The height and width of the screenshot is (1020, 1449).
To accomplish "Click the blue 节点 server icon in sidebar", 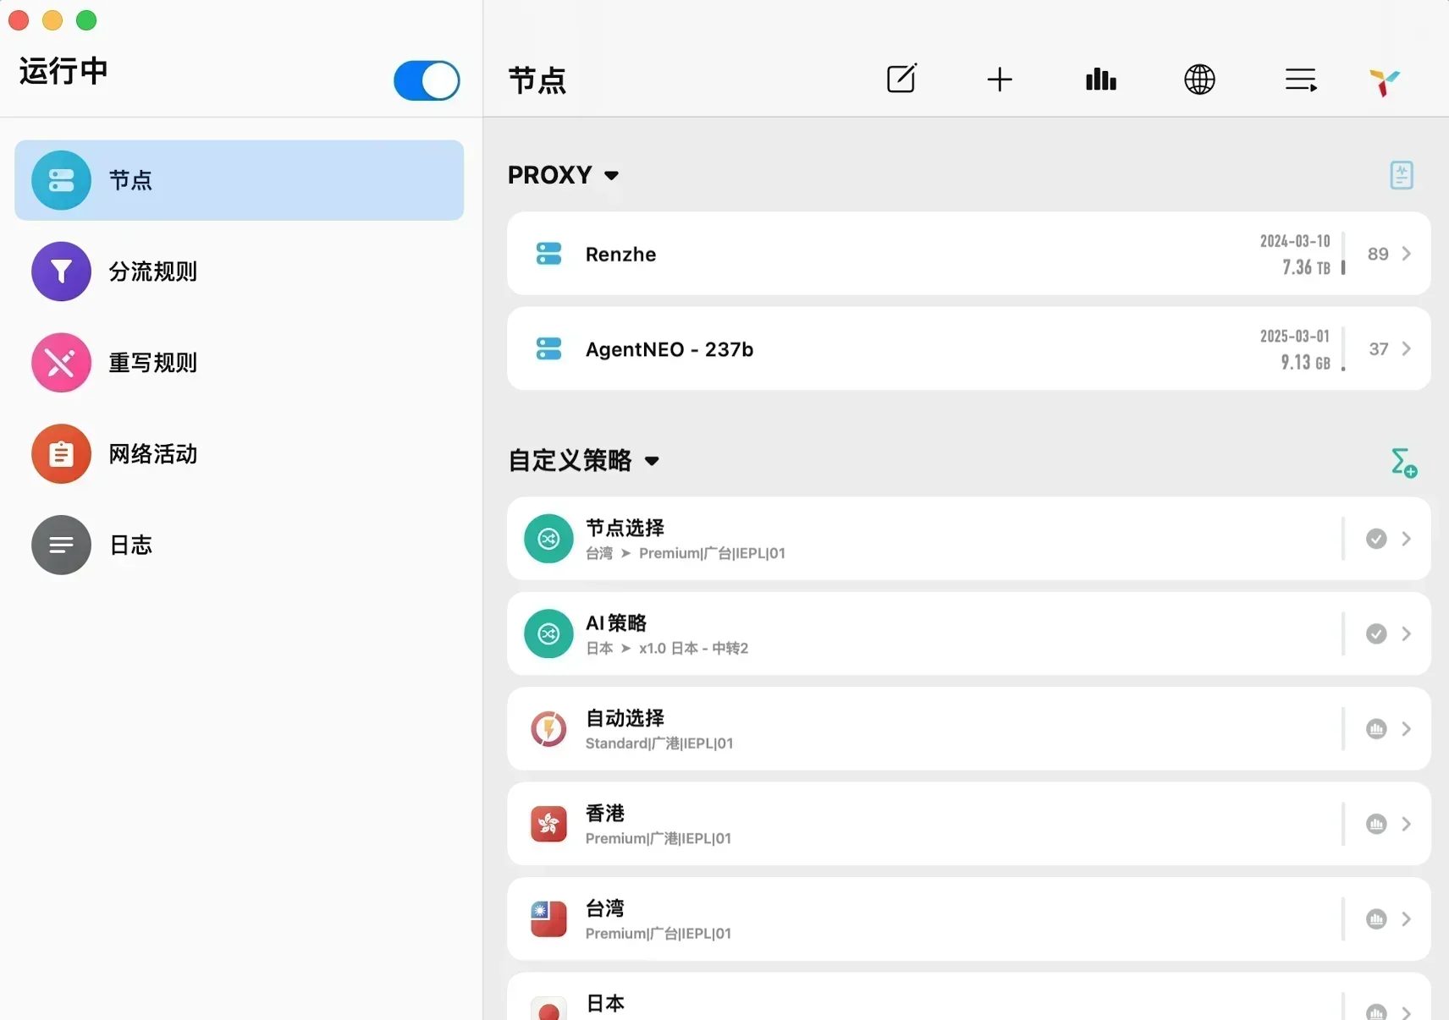I will coord(61,180).
